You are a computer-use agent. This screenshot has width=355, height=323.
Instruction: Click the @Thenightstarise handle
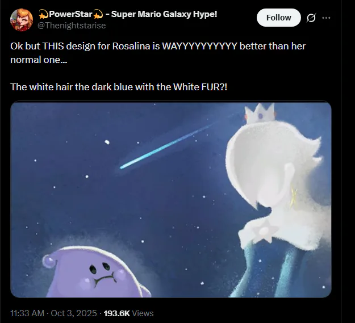[x=72, y=26]
